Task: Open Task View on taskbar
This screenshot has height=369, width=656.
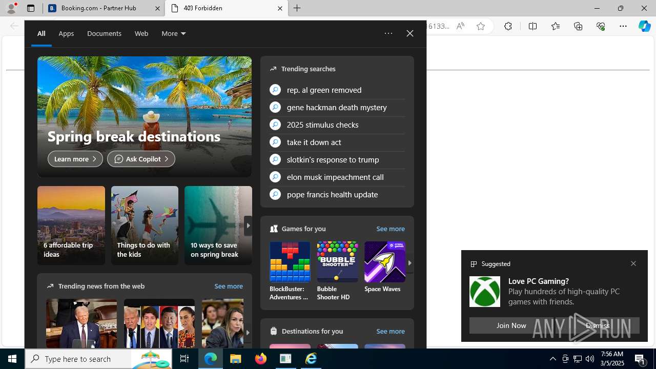Action: pyautogui.click(x=184, y=359)
